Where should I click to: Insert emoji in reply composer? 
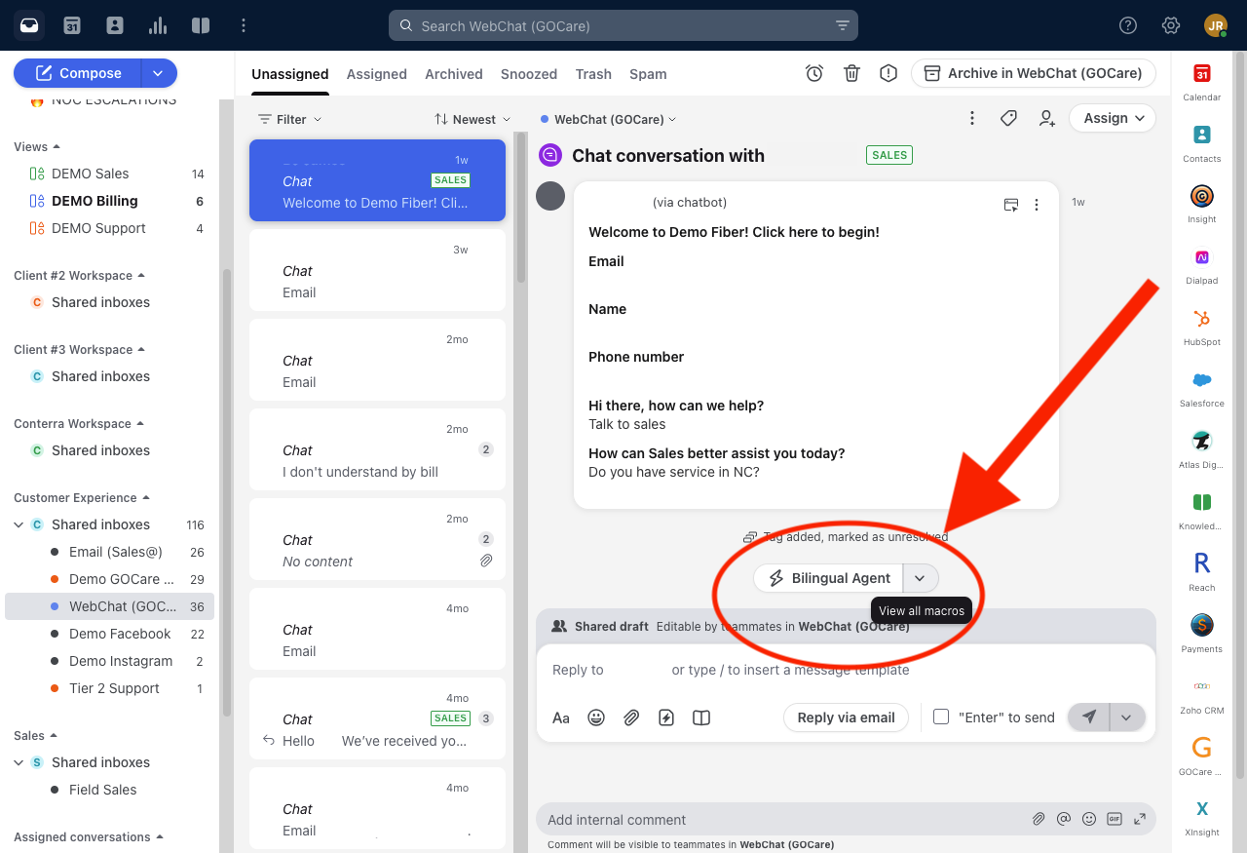(x=596, y=717)
